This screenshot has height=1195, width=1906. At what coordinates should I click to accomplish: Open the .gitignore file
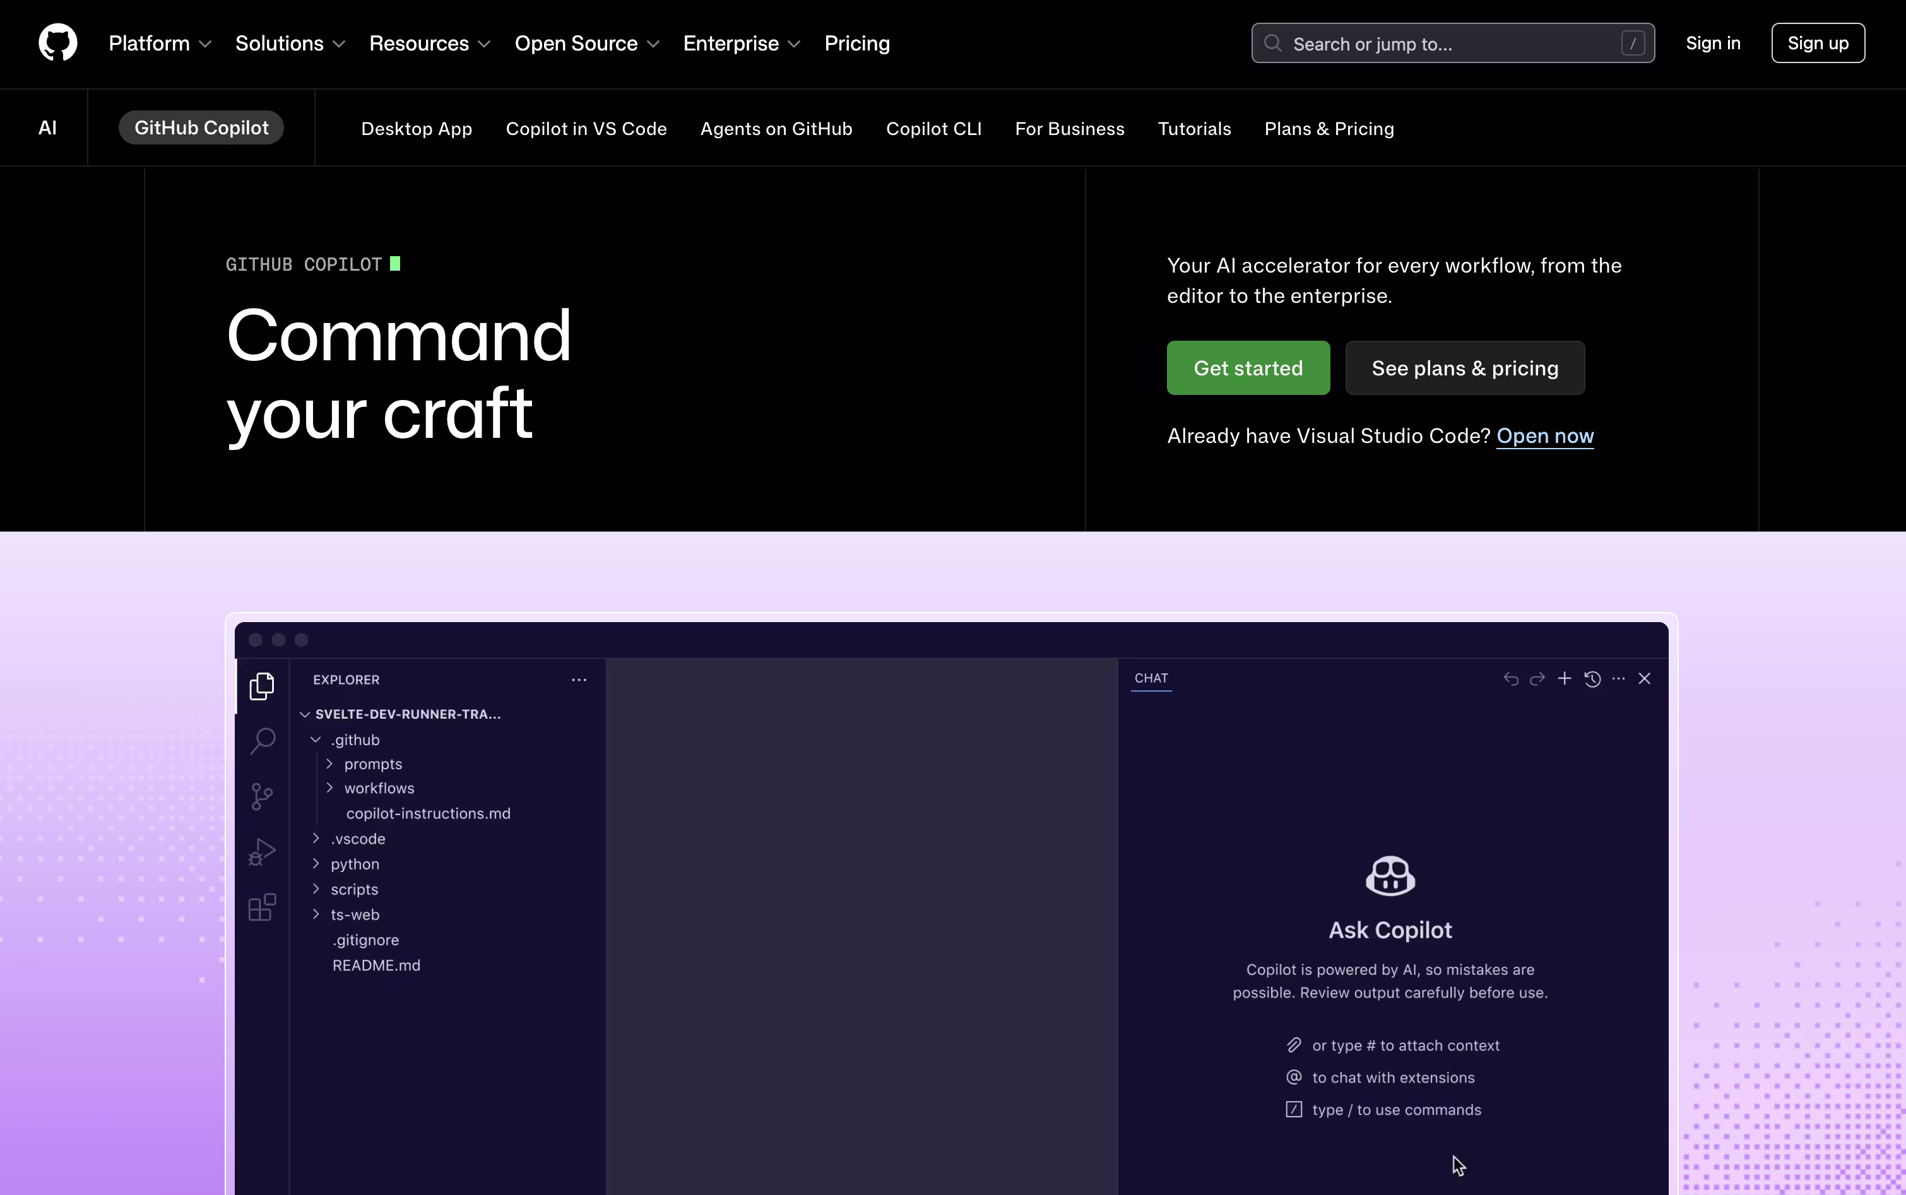(x=365, y=939)
